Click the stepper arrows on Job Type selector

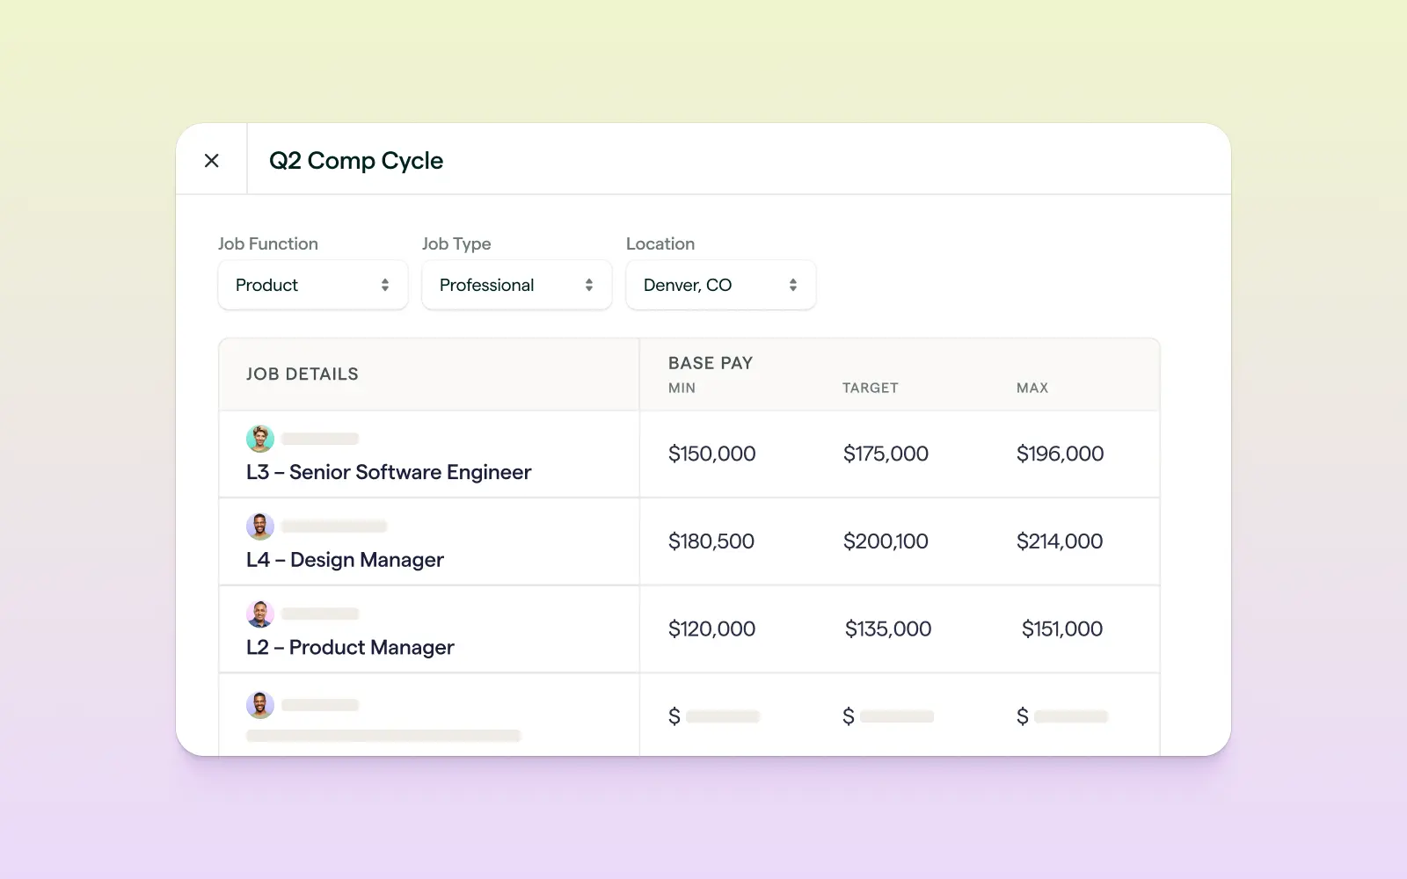pos(589,285)
